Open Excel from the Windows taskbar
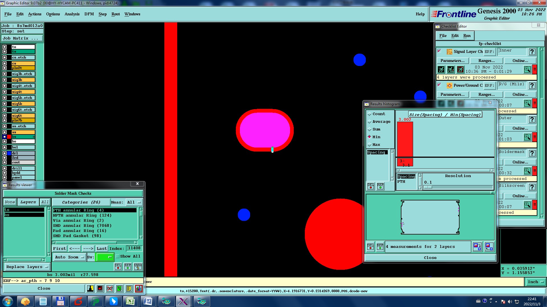Viewport: 547px width, 307px height. (130, 301)
